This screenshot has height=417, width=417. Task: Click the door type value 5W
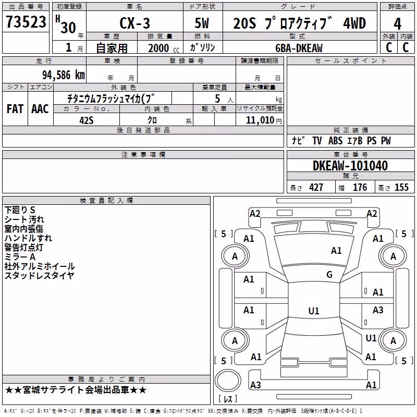(x=202, y=23)
